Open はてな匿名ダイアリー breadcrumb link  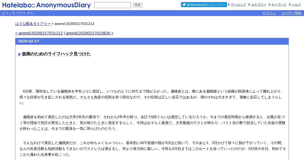[x=33, y=24]
